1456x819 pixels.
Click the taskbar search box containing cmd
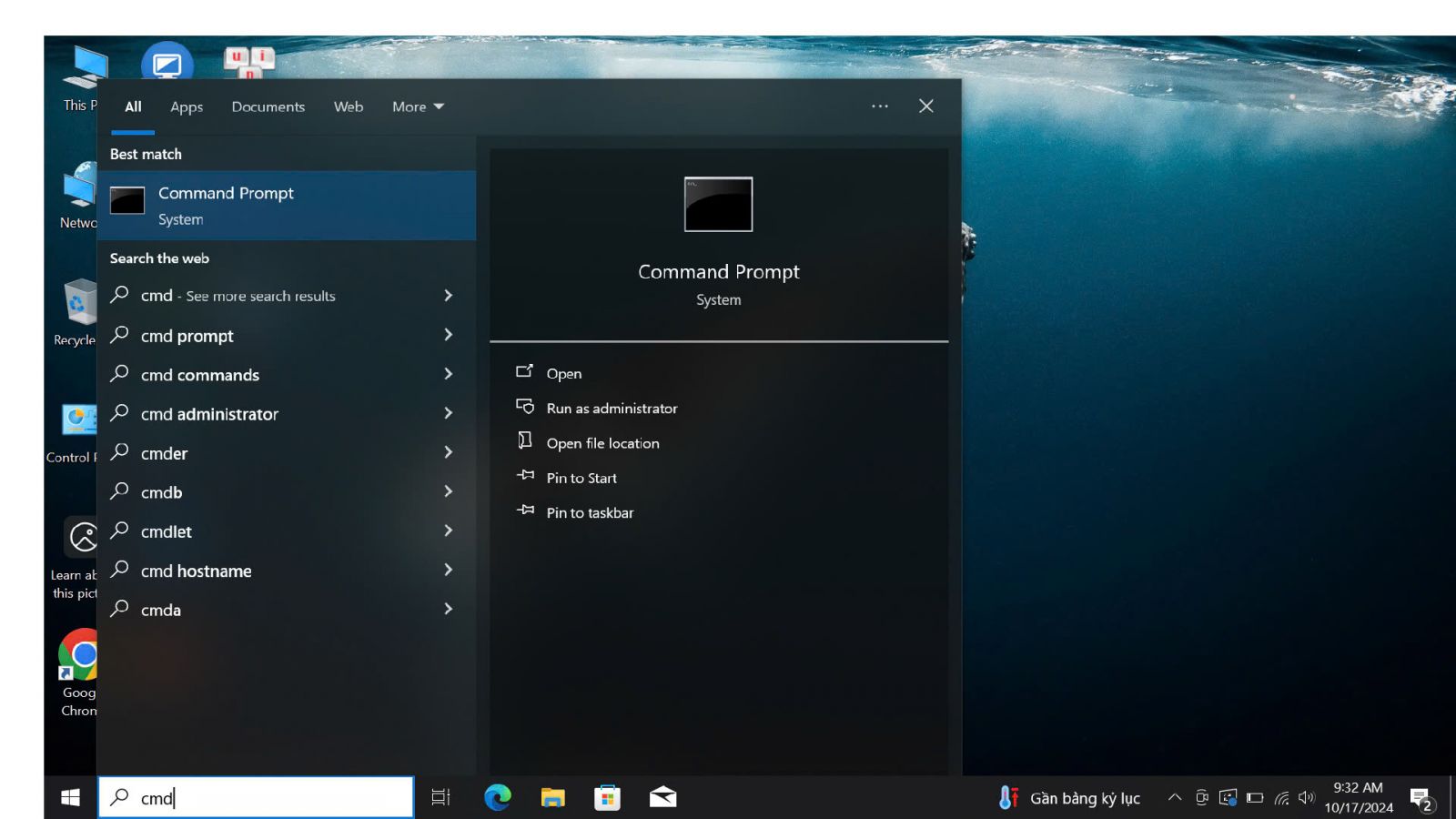pos(256,797)
